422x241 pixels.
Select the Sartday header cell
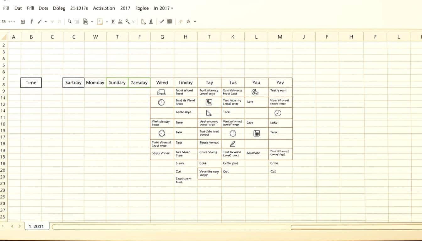pos(73,83)
